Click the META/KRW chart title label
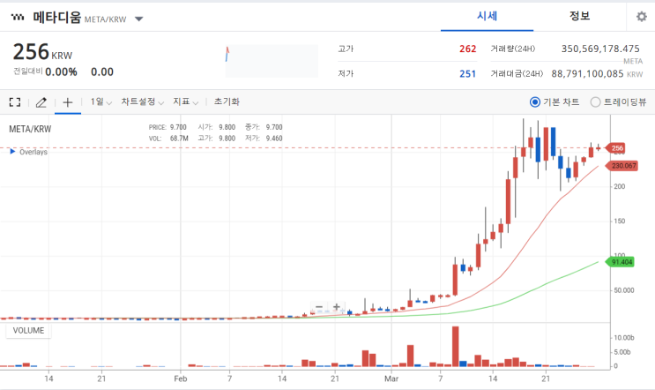The width and height of the screenshot is (655, 390). point(30,129)
